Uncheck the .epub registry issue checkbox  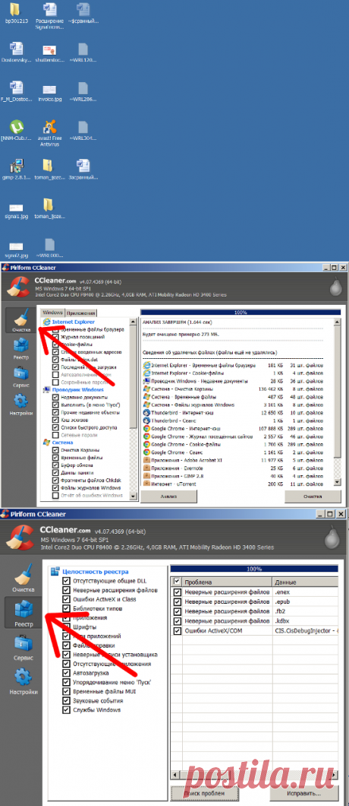click(178, 602)
